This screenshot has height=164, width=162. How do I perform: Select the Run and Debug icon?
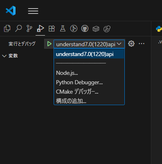coord(40,29)
